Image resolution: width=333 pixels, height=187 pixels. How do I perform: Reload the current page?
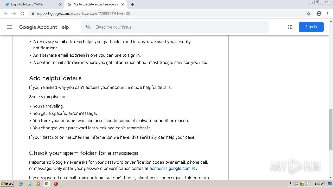[x=22, y=14]
